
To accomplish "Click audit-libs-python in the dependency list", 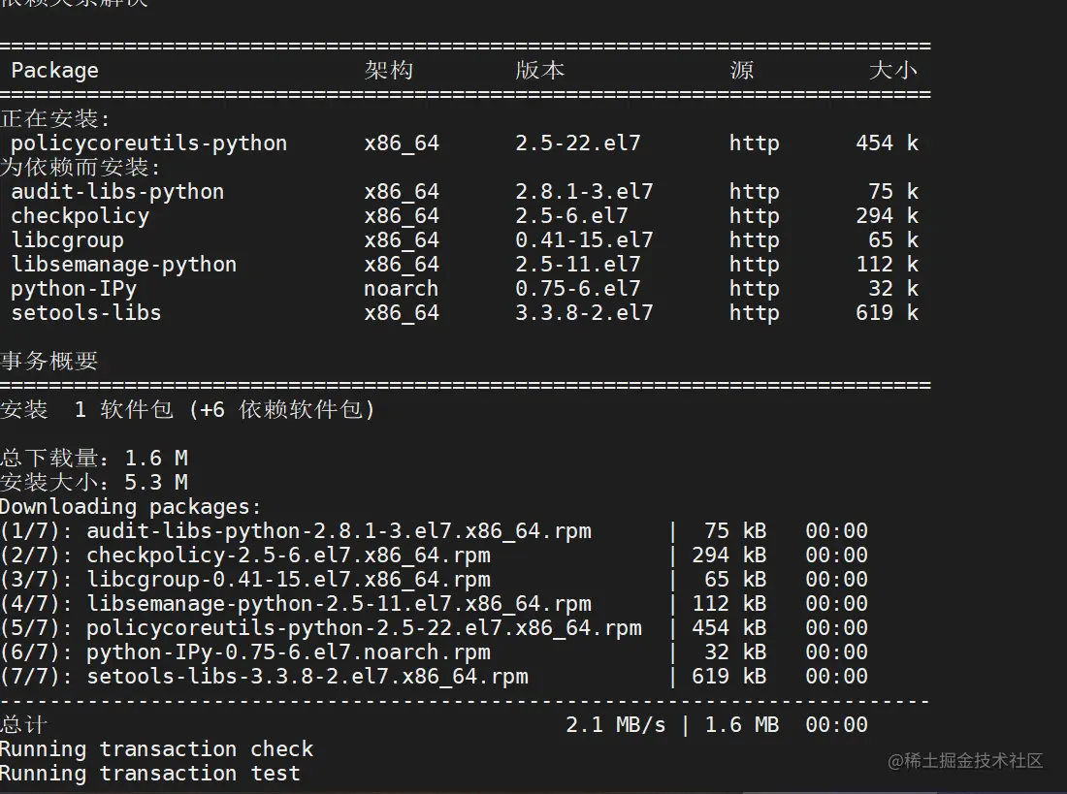I will 117,192.
